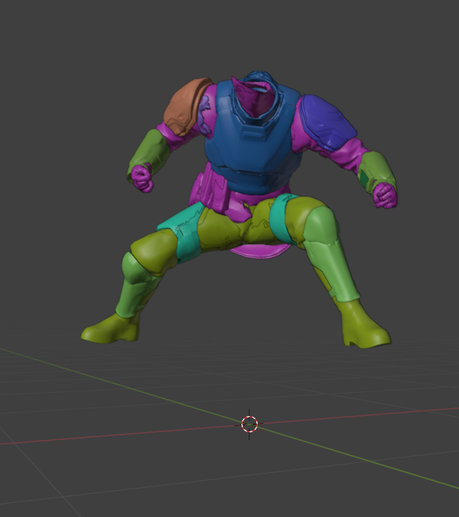Select the magenta fist on the violet-shoulder arm
This screenshot has width=459, height=517.
tap(385, 195)
